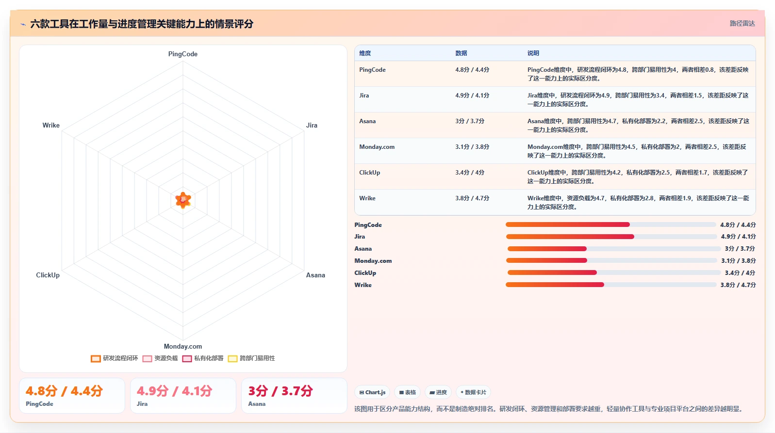Toggle the 私有化部署 legend label

pos(209,358)
